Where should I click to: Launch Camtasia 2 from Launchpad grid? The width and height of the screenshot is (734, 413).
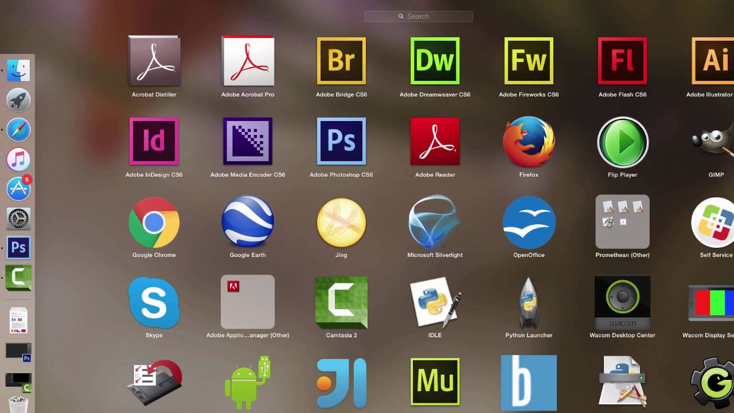341,303
